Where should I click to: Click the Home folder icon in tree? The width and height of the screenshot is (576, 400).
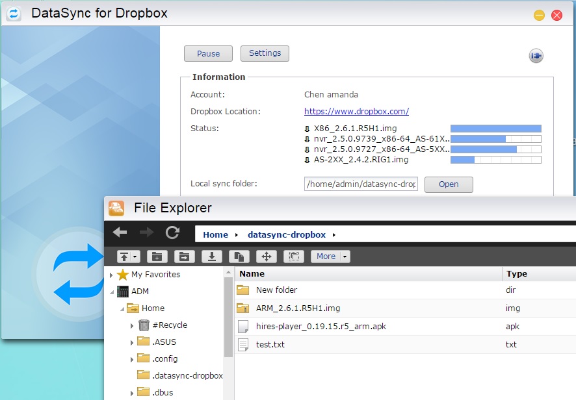133,308
